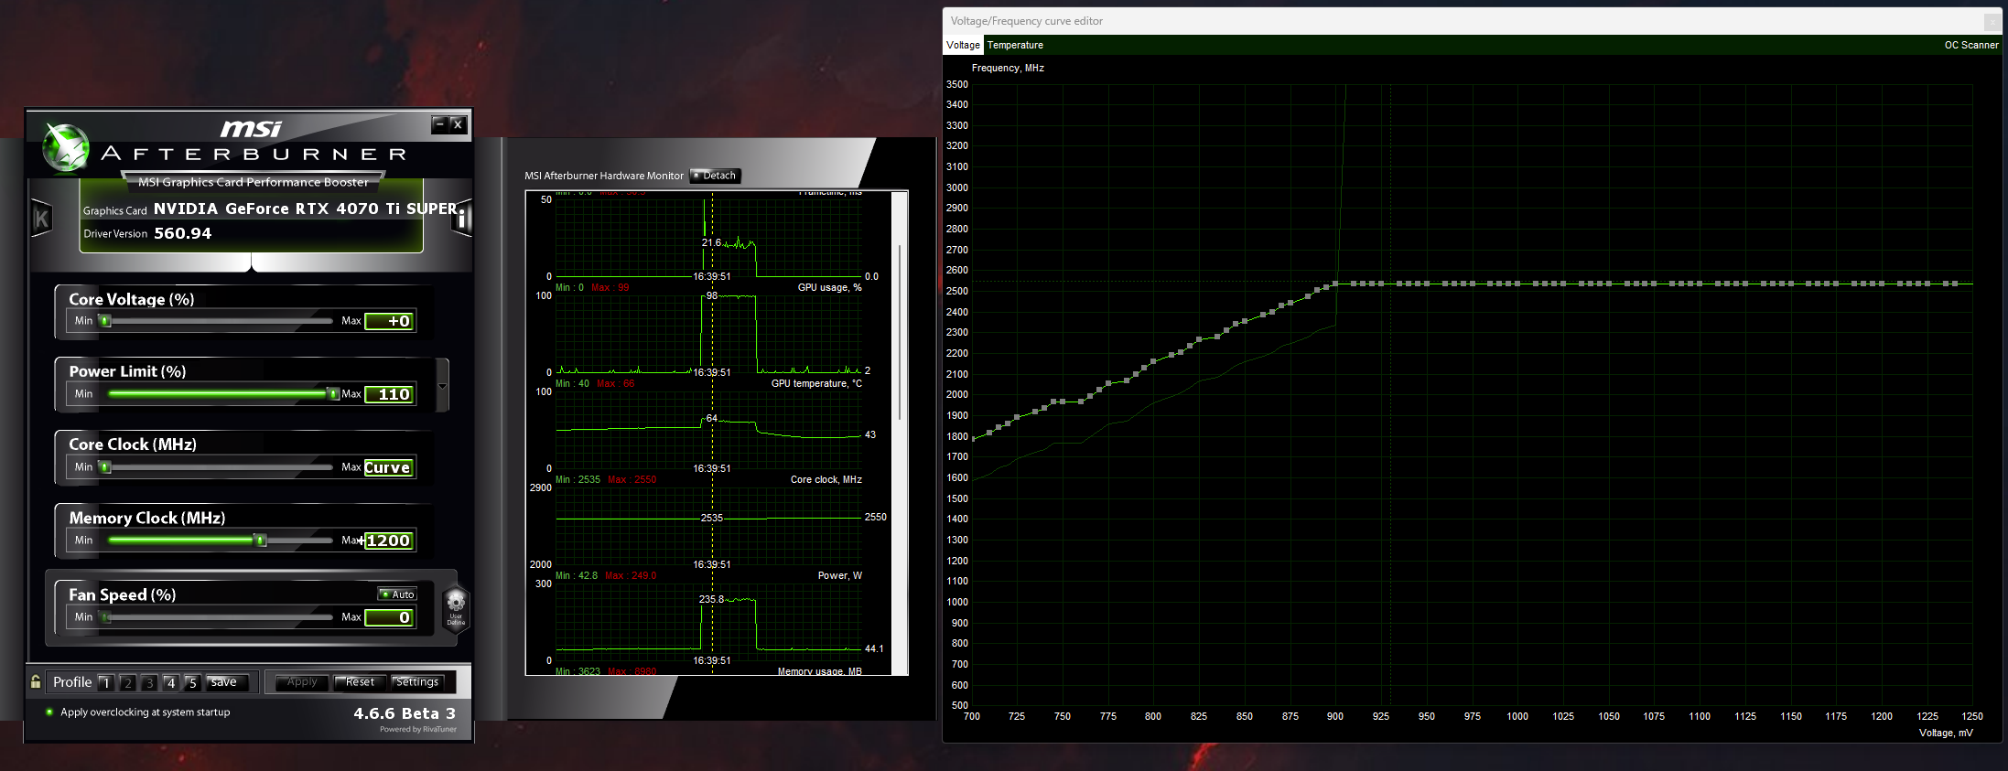Click the Fan Speed 0 value field
2008x771 pixels.
(389, 617)
